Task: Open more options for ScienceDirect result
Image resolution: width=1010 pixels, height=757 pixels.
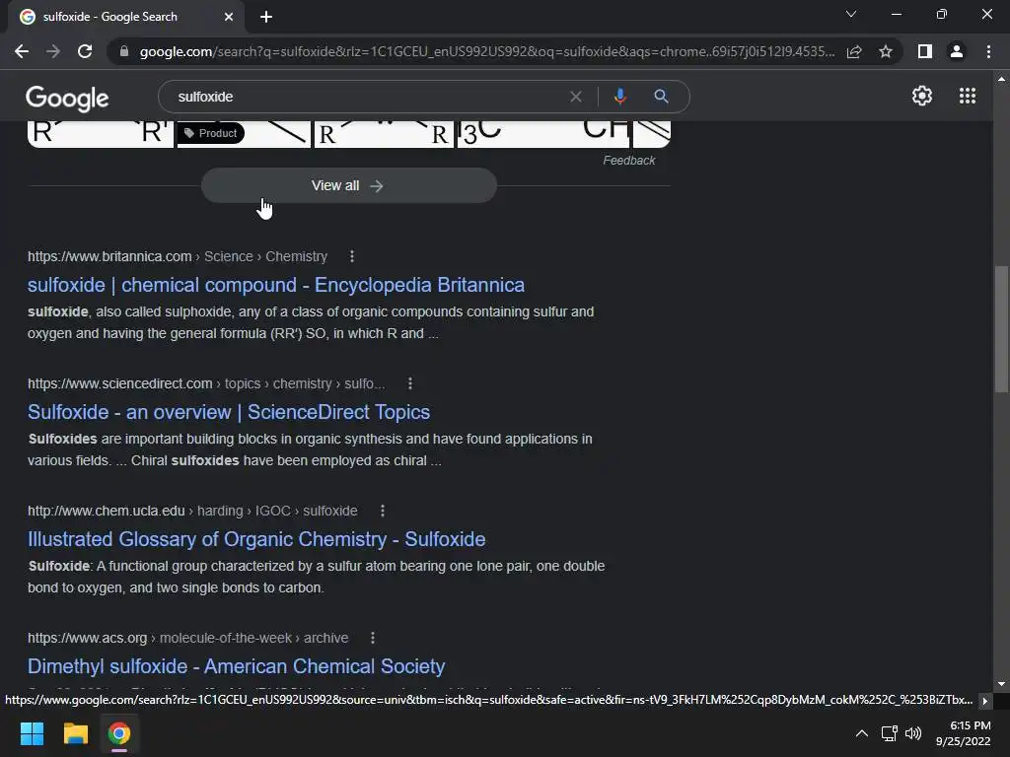Action: 409,383
